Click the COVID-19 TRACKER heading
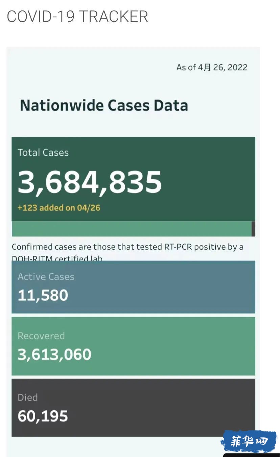280x457 pixels. (77, 17)
